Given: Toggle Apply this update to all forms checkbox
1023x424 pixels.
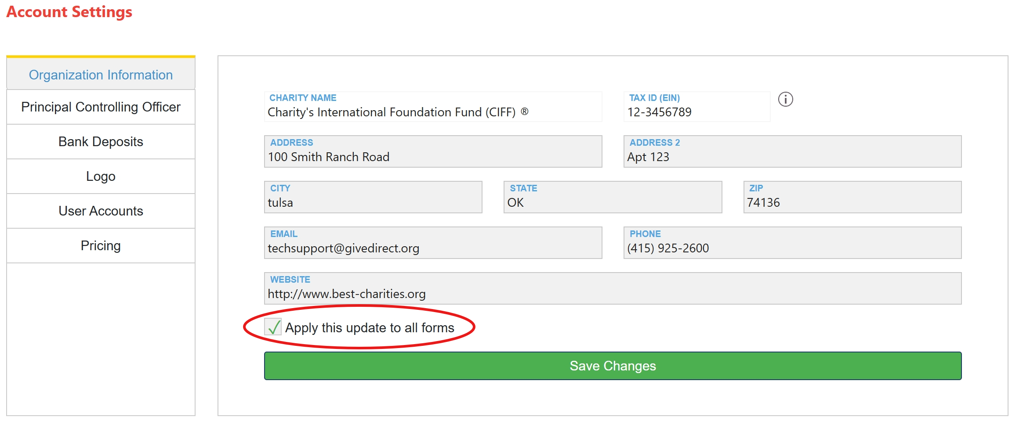Looking at the screenshot, I should click(273, 327).
